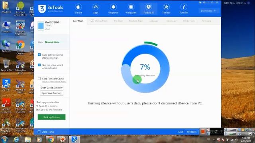Open the Downloads panel

click(208, 11)
